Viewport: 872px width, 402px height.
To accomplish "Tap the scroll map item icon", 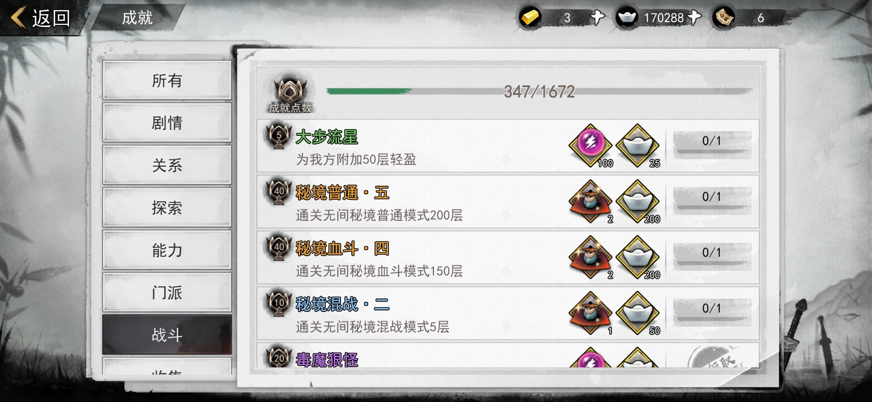I will pos(723,17).
